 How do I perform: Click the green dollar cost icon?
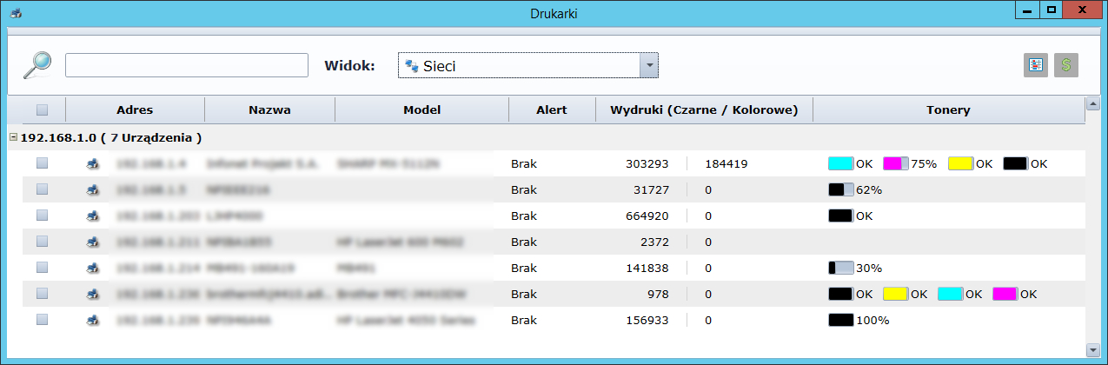[1065, 65]
